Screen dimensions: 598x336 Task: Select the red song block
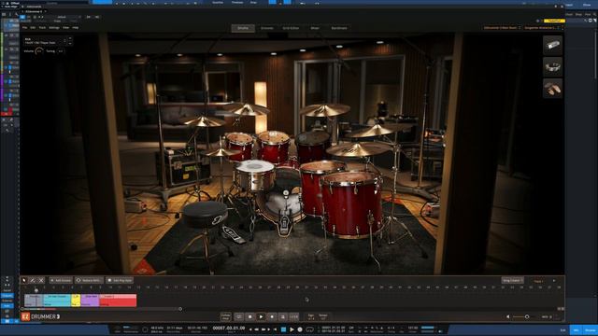click(118, 301)
